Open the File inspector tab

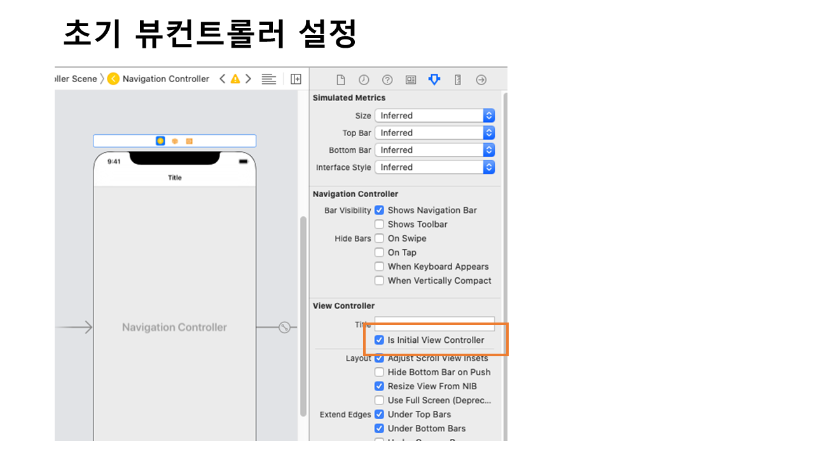point(341,80)
